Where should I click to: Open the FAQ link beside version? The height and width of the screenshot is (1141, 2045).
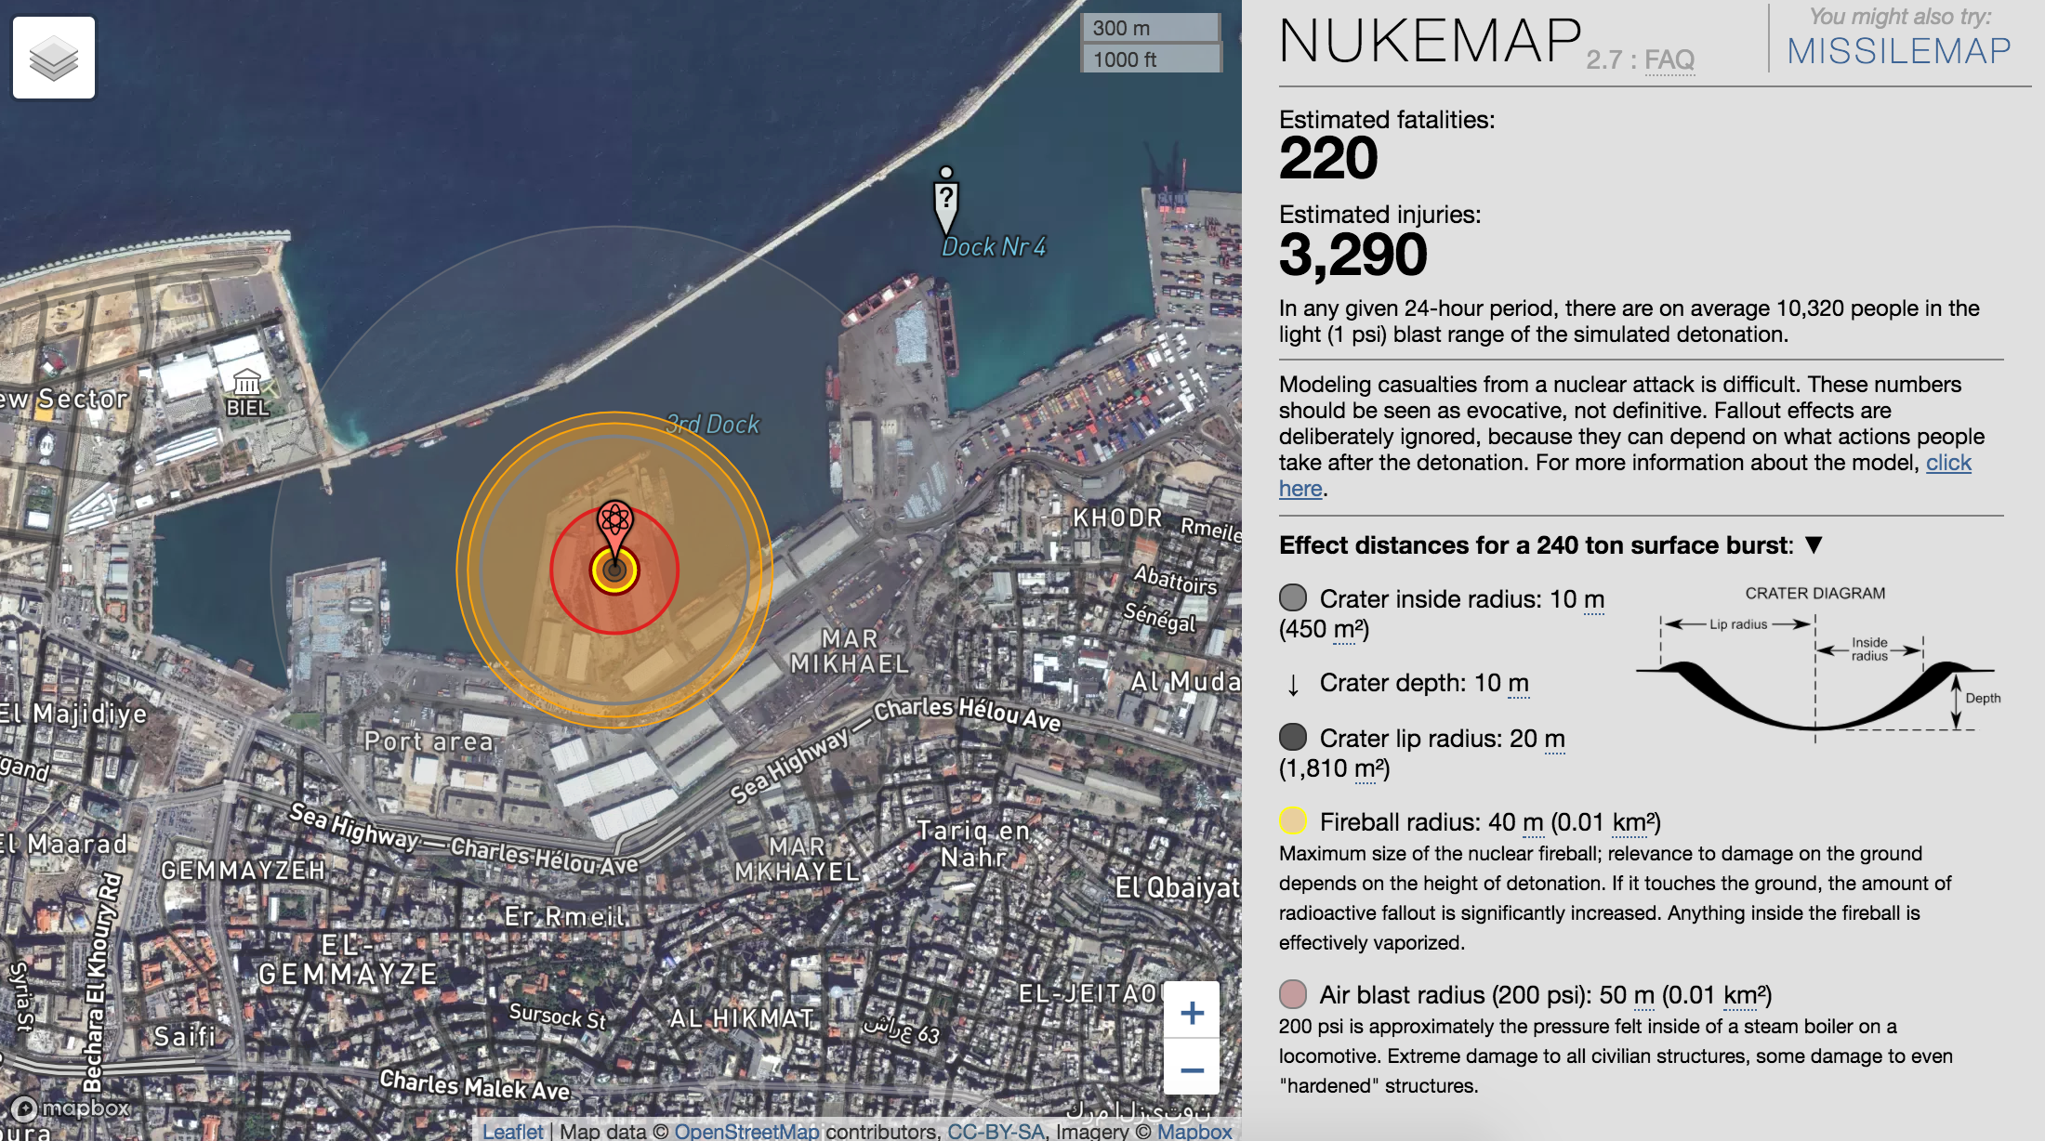click(x=1669, y=60)
